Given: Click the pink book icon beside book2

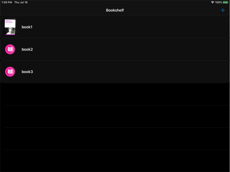Looking at the screenshot, I should pyautogui.click(x=10, y=49).
